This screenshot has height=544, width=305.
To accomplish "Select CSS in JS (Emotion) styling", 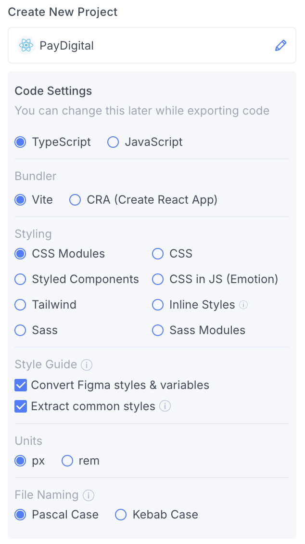I will (158, 279).
